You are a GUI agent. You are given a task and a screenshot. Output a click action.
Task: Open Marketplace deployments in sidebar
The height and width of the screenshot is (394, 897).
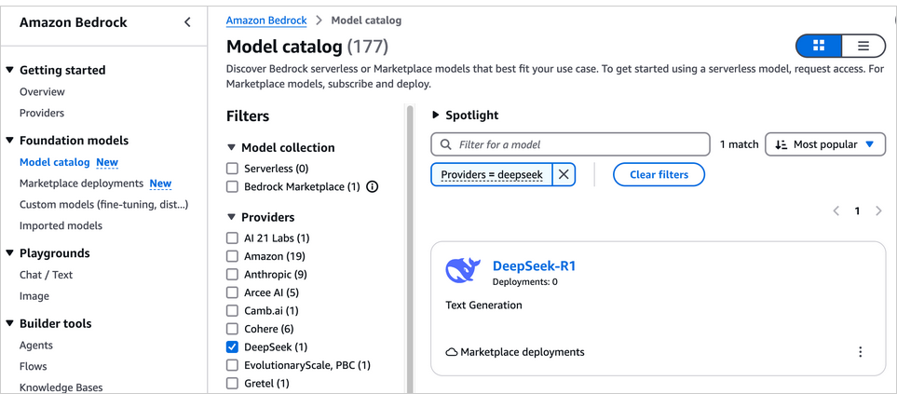[x=81, y=183]
